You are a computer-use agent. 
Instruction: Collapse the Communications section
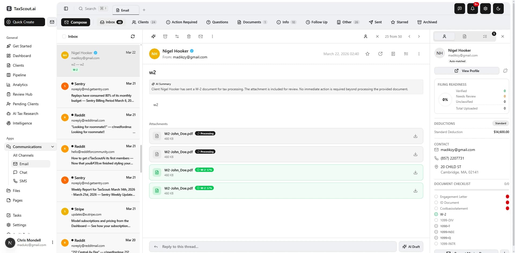53,147
